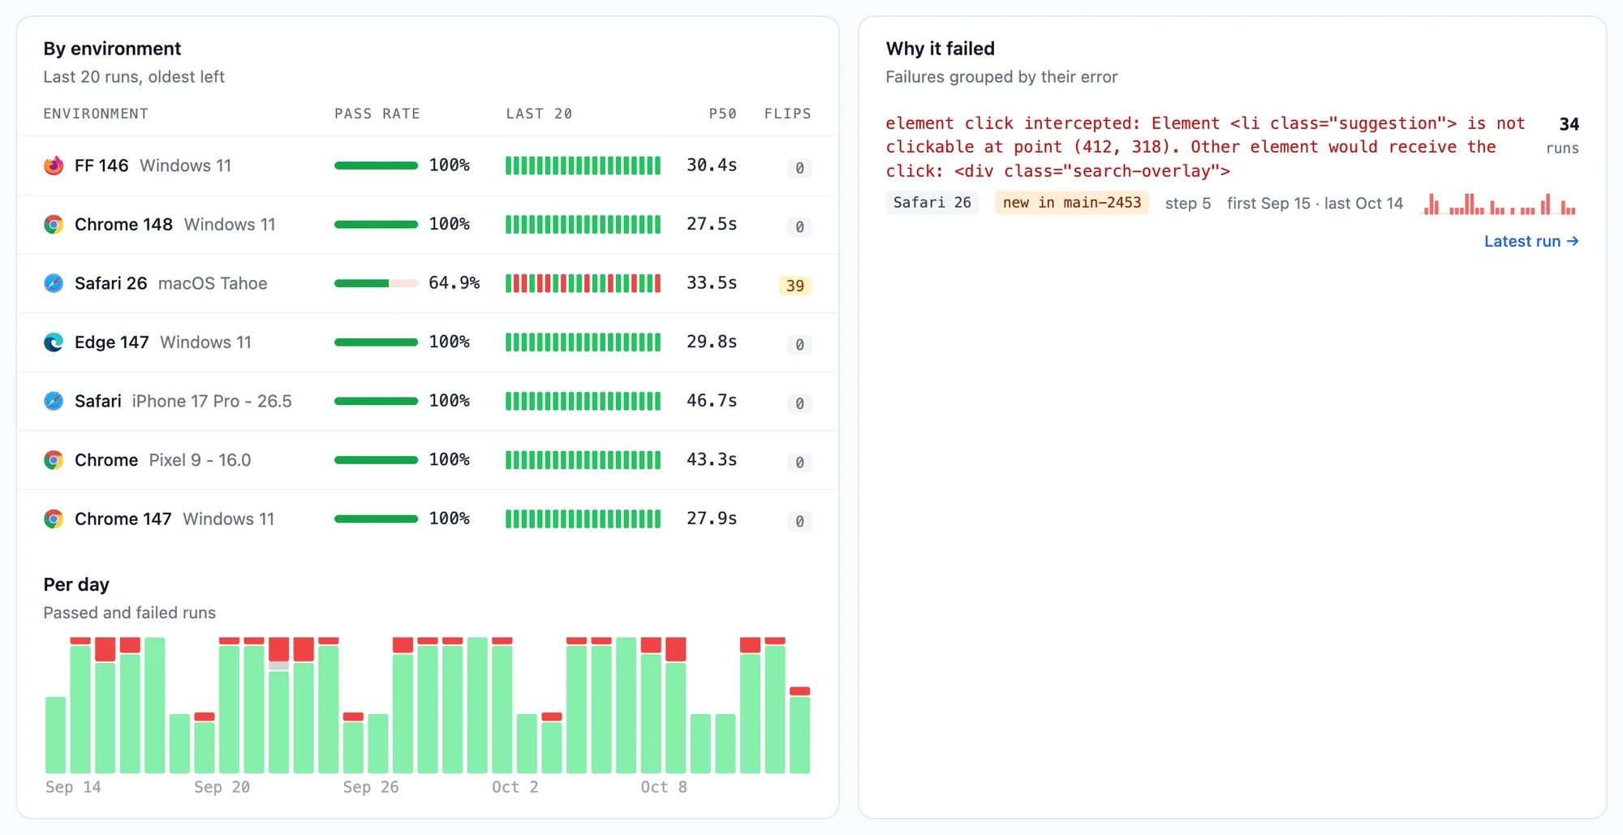The width and height of the screenshot is (1623, 835).
Task: Click the Oct 8 axis label
Action: pyautogui.click(x=664, y=787)
